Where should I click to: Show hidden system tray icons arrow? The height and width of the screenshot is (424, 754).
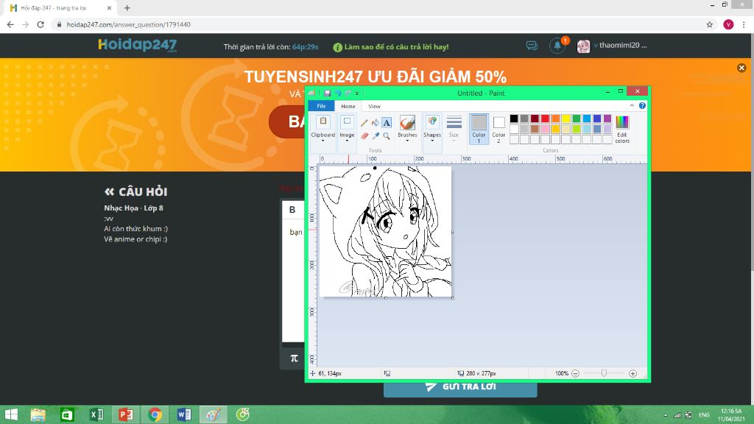666,415
